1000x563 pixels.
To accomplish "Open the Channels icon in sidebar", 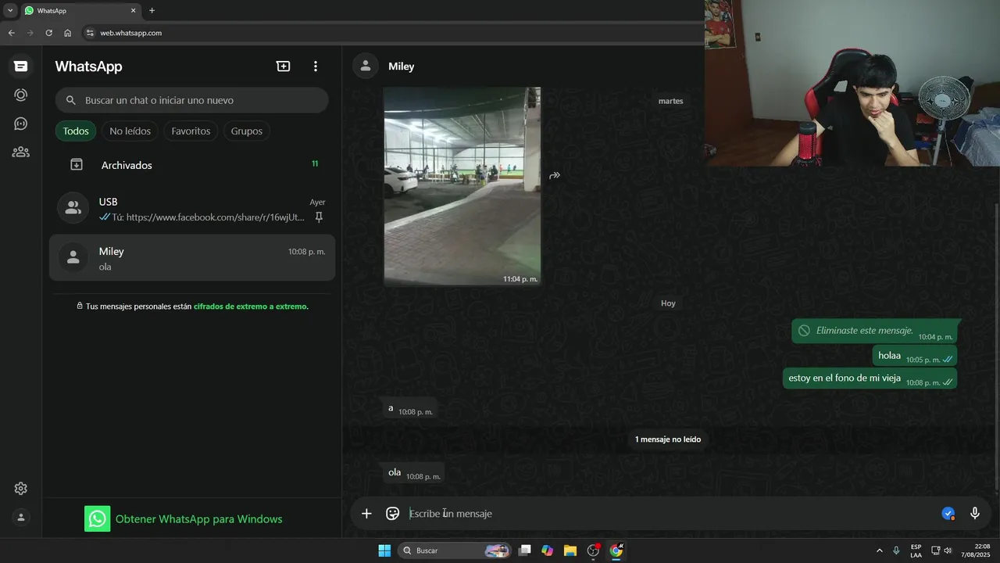I will click(x=21, y=124).
